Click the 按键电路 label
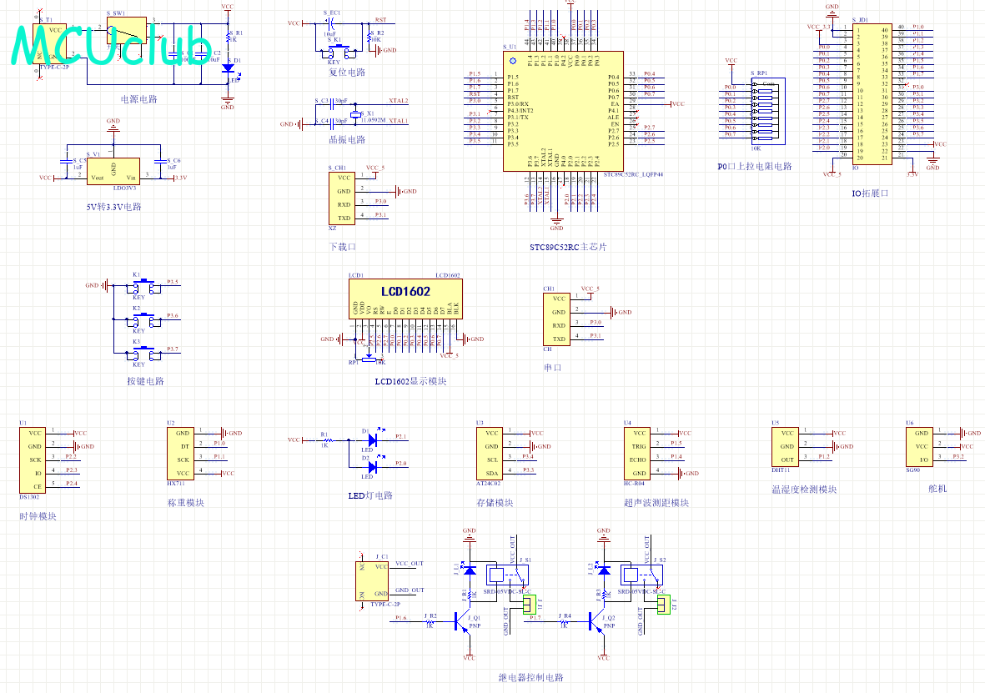This screenshot has height=693, width=985. coord(145,381)
